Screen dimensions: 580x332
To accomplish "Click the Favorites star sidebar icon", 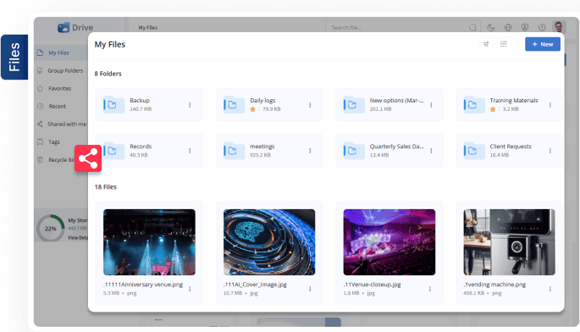I will coord(40,88).
